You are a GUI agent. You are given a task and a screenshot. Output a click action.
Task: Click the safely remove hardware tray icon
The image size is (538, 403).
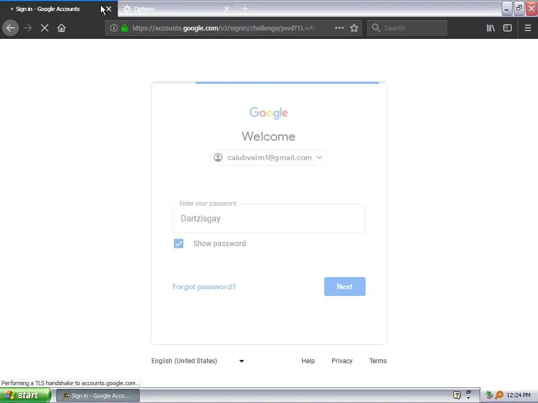[489, 396]
